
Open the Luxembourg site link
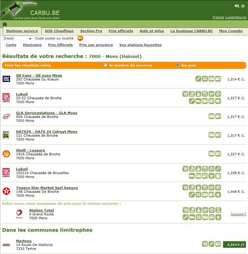235,17
